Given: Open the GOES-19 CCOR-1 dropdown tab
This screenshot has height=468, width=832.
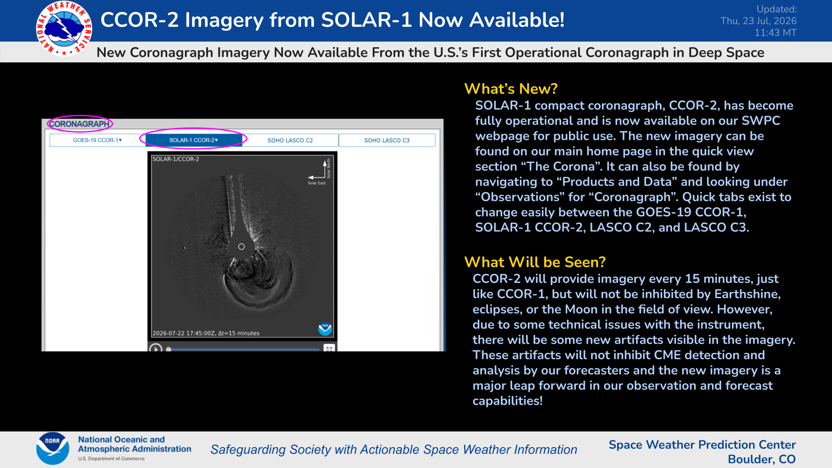Looking at the screenshot, I should (97, 140).
